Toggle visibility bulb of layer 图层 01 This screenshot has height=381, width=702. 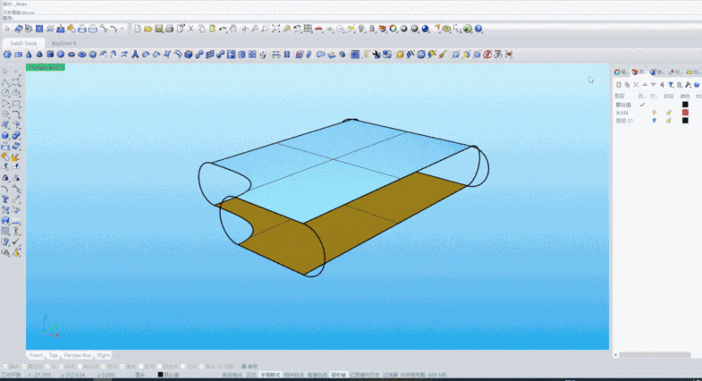click(654, 121)
